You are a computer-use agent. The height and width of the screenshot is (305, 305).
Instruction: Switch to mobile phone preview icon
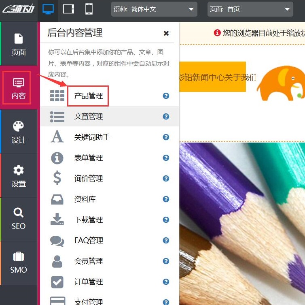coord(89,9)
